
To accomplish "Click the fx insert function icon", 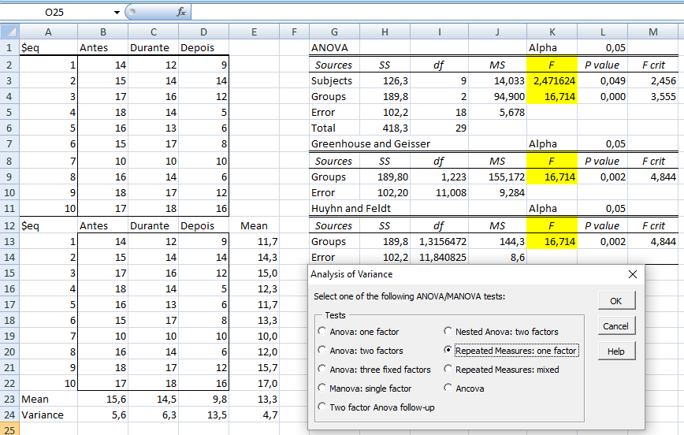I will [x=181, y=13].
